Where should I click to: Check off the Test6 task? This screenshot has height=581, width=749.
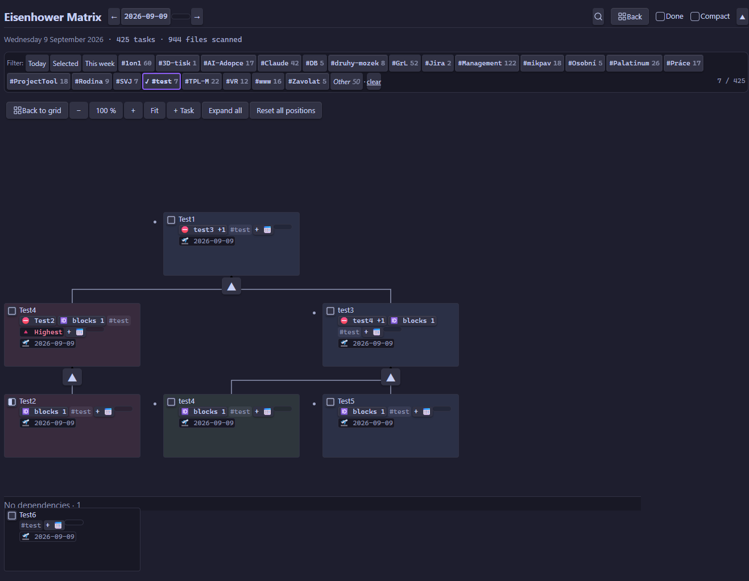coord(12,516)
